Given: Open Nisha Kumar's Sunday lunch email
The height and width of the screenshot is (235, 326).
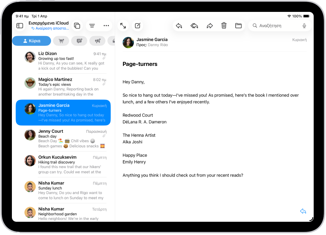Looking at the screenshot, I should click(63, 190).
